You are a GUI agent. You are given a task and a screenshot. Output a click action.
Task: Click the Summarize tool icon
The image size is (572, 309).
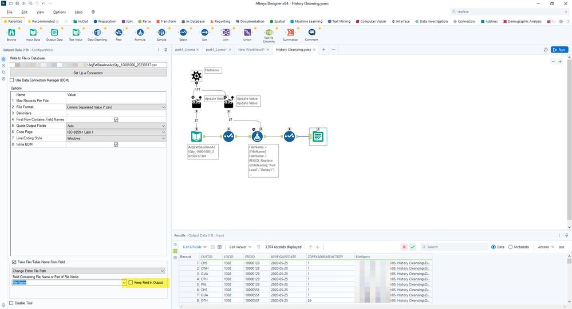coord(290,33)
